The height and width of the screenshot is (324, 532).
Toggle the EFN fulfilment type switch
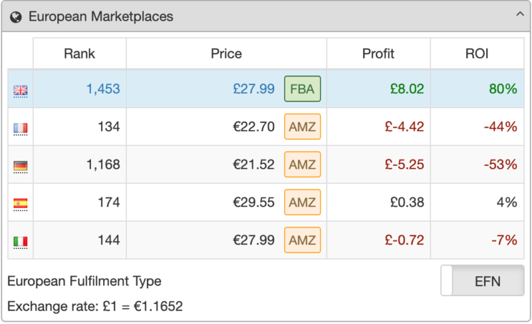(x=482, y=282)
